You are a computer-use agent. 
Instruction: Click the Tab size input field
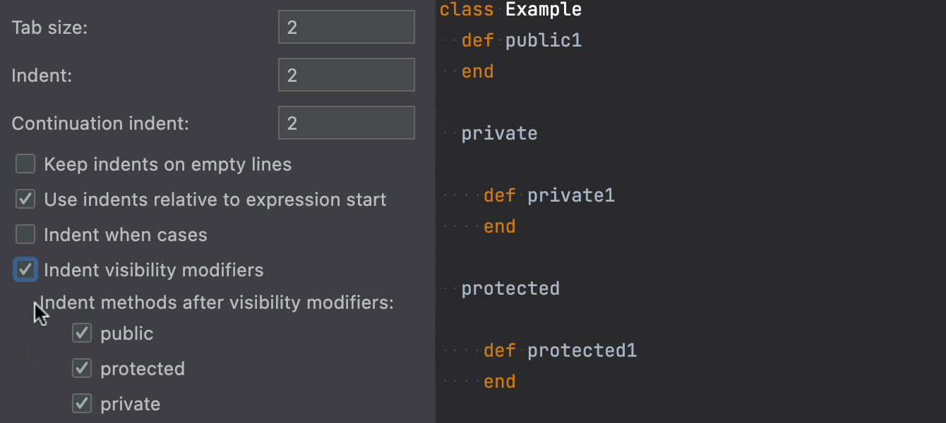click(346, 27)
